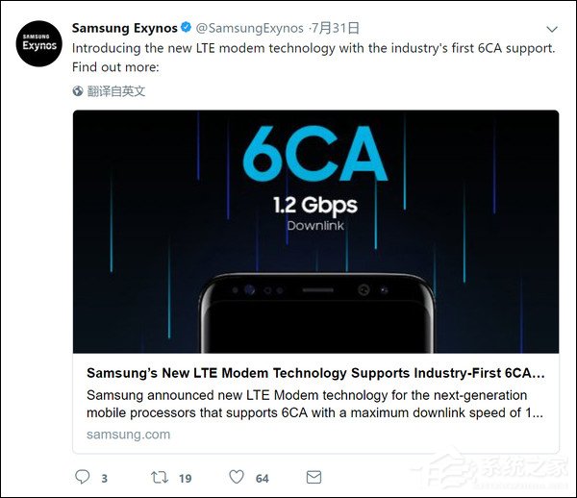Click the Samsung Exynos profile avatar

(x=39, y=42)
